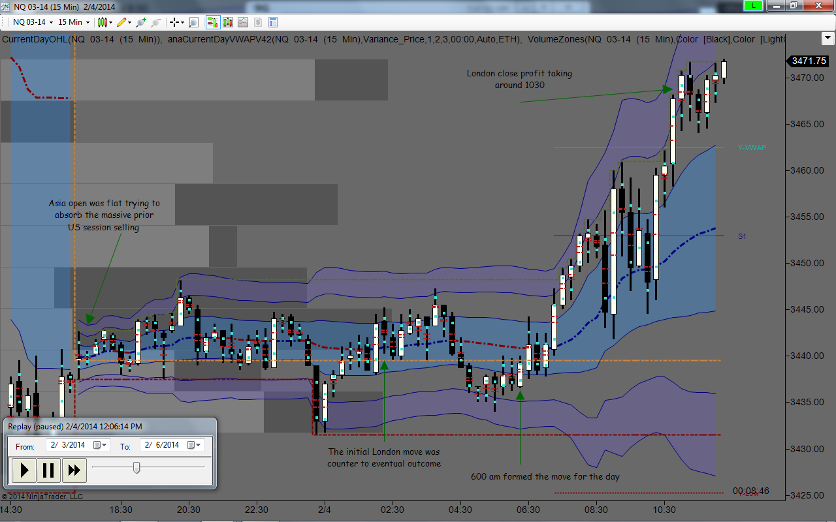
Task: Fast forward the market replay
Action: 74,470
